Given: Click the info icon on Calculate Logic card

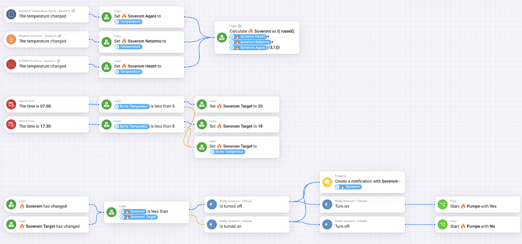Looking at the screenshot, I should (240, 26).
